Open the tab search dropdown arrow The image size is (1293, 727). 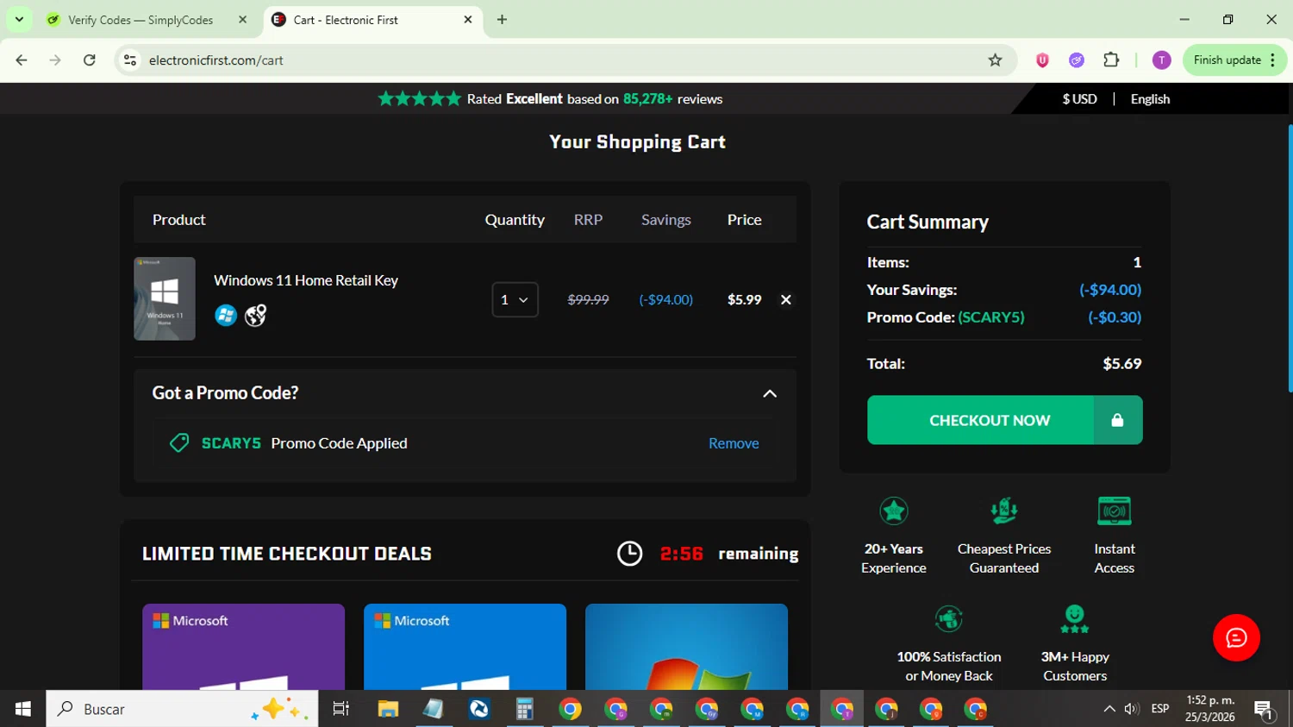coord(19,20)
